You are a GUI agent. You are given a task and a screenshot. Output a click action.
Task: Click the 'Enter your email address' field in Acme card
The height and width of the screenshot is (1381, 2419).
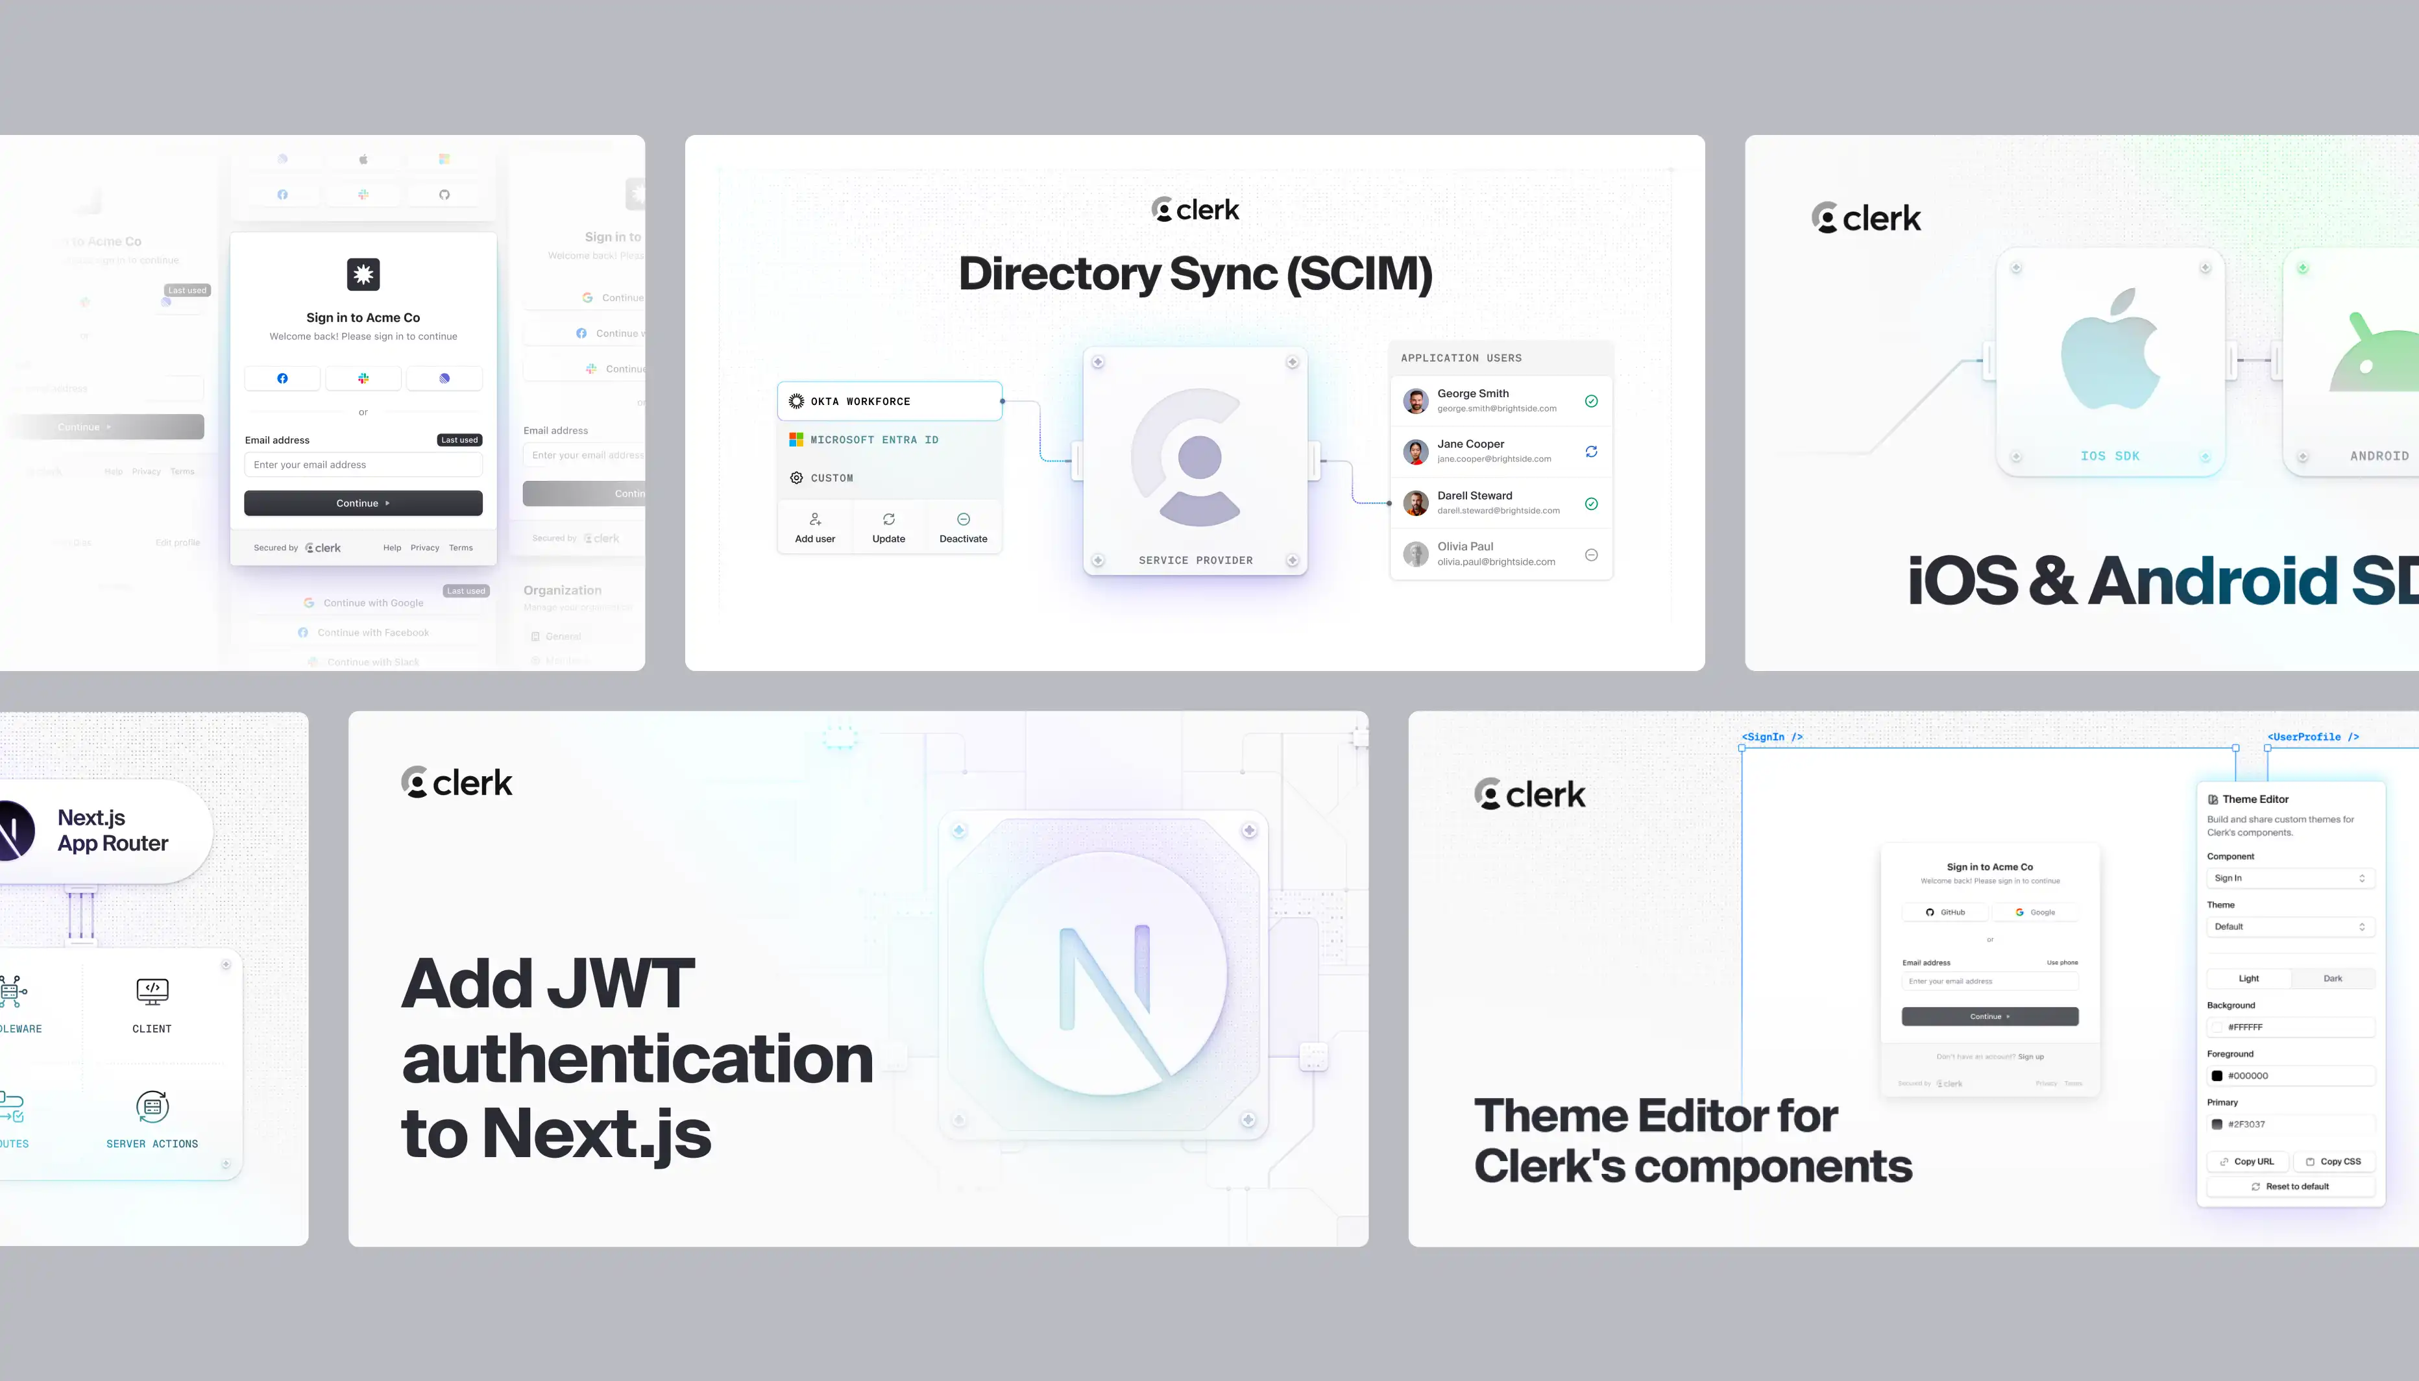[363, 465]
